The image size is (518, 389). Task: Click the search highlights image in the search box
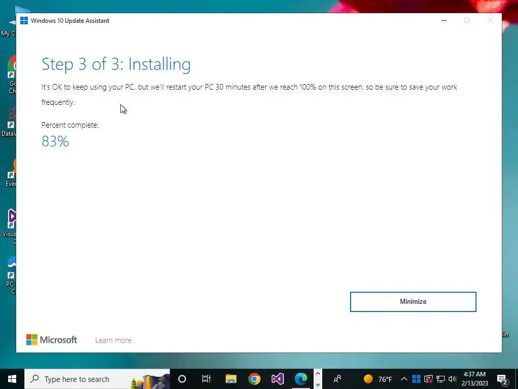(150, 381)
